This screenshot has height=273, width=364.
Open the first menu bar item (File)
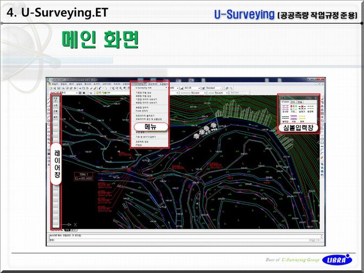point(55,84)
